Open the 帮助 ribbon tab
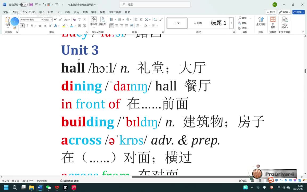The height and width of the screenshot is (192, 307). pyautogui.click(x=127, y=12)
